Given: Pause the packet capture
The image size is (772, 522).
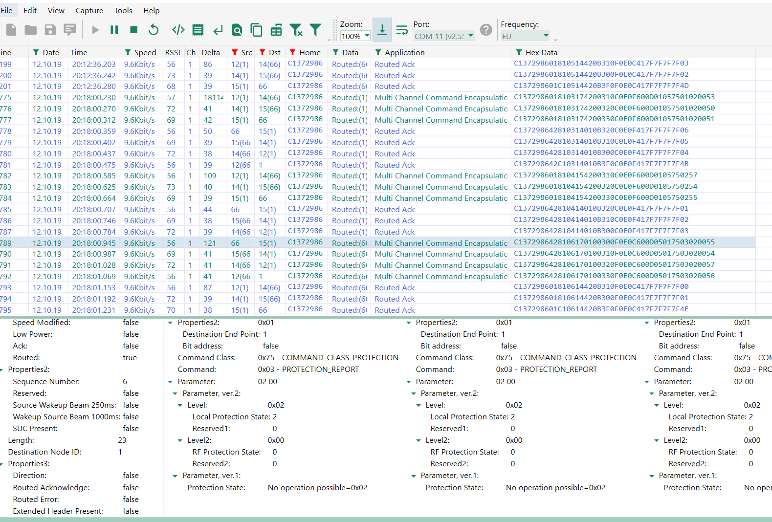Looking at the screenshot, I should click(114, 30).
